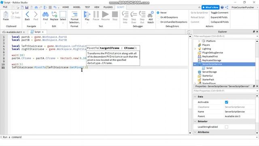
Task: Click the Lighting bulb icon in Explorer
Action: 200,49
